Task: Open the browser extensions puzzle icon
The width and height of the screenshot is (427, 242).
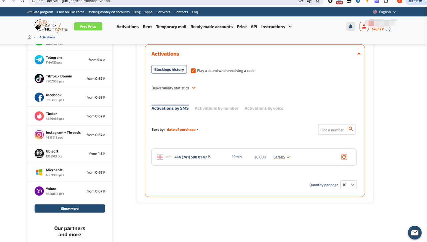Action: tap(386, 1)
